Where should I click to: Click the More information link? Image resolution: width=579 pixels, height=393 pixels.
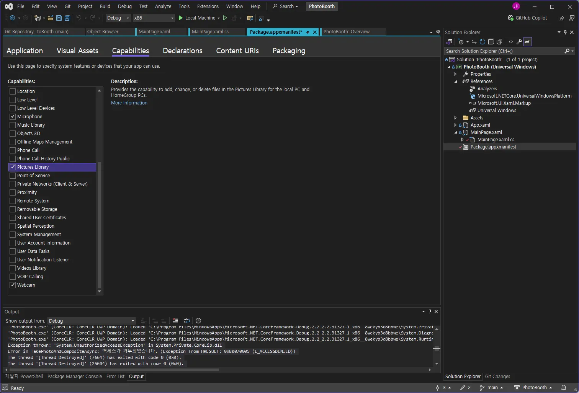[129, 103]
